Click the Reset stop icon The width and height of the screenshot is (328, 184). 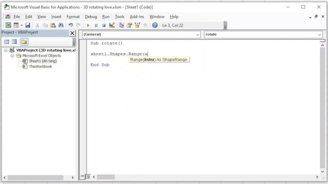(x=104, y=25)
